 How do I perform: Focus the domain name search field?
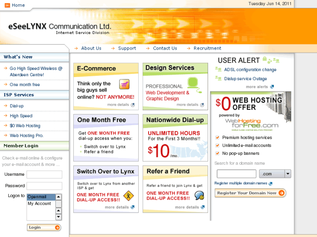[236, 174]
